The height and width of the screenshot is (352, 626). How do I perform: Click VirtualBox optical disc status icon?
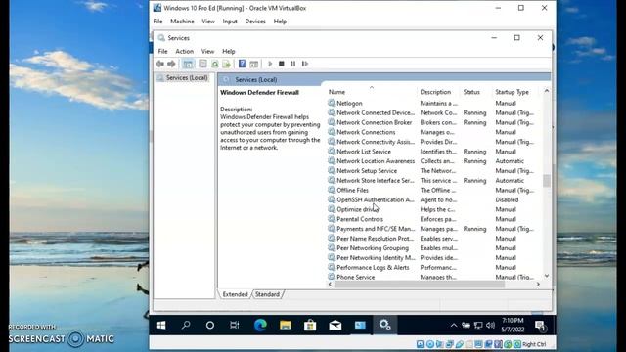click(x=430, y=344)
